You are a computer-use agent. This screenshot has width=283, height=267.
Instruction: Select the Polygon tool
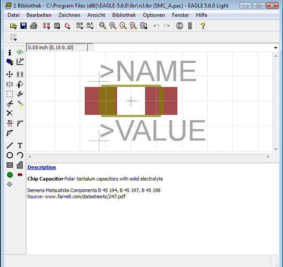click(20, 165)
